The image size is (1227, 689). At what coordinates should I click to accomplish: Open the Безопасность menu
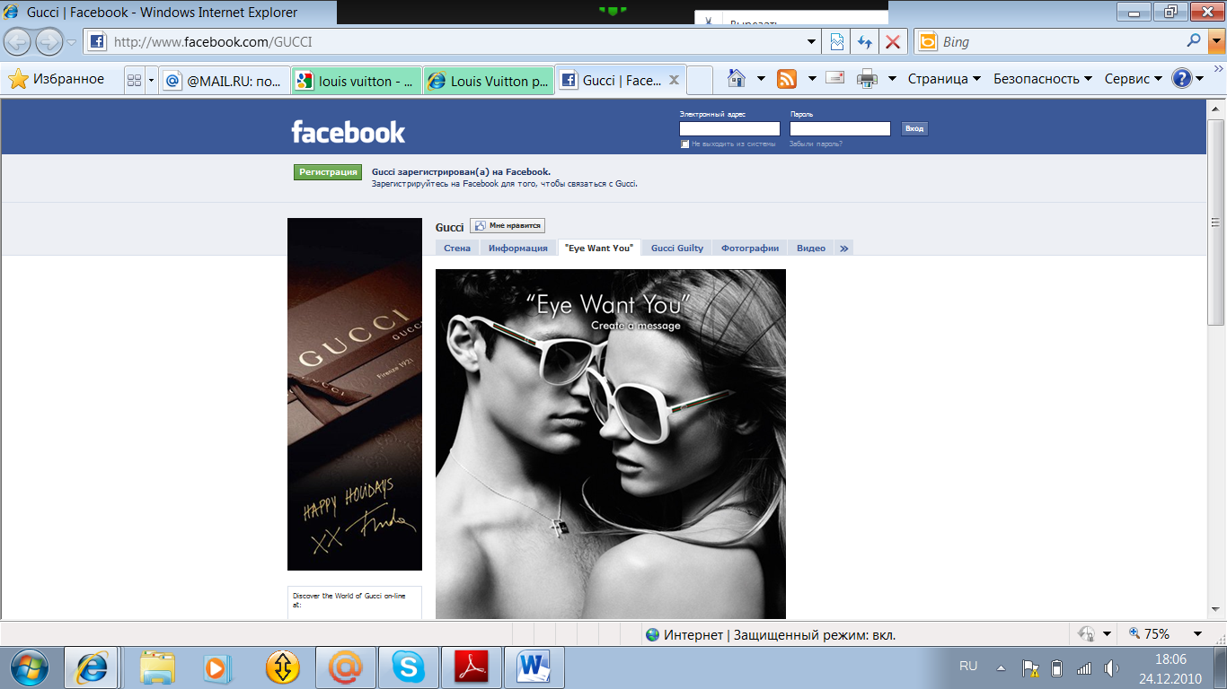coord(1043,79)
